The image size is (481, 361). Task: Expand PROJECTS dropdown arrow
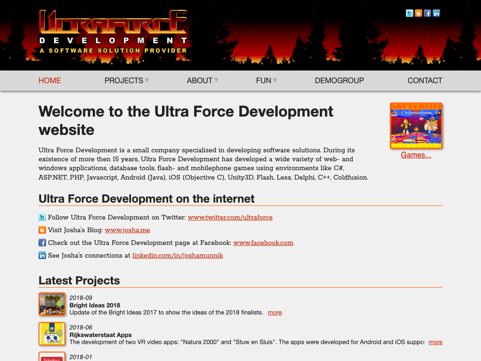147,80
